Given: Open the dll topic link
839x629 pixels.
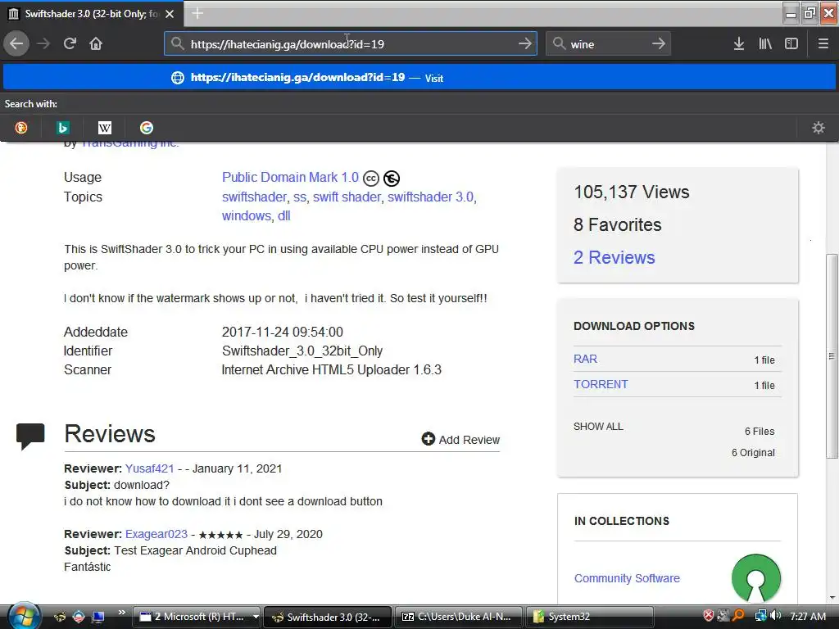Looking at the screenshot, I should (x=284, y=215).
